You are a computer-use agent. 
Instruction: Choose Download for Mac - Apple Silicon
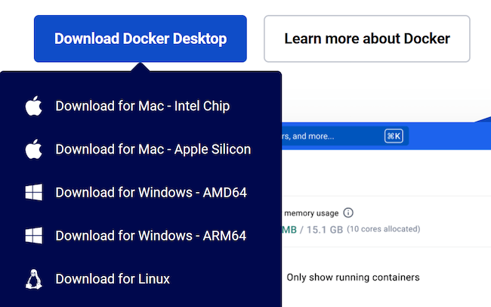coord(153,149)
